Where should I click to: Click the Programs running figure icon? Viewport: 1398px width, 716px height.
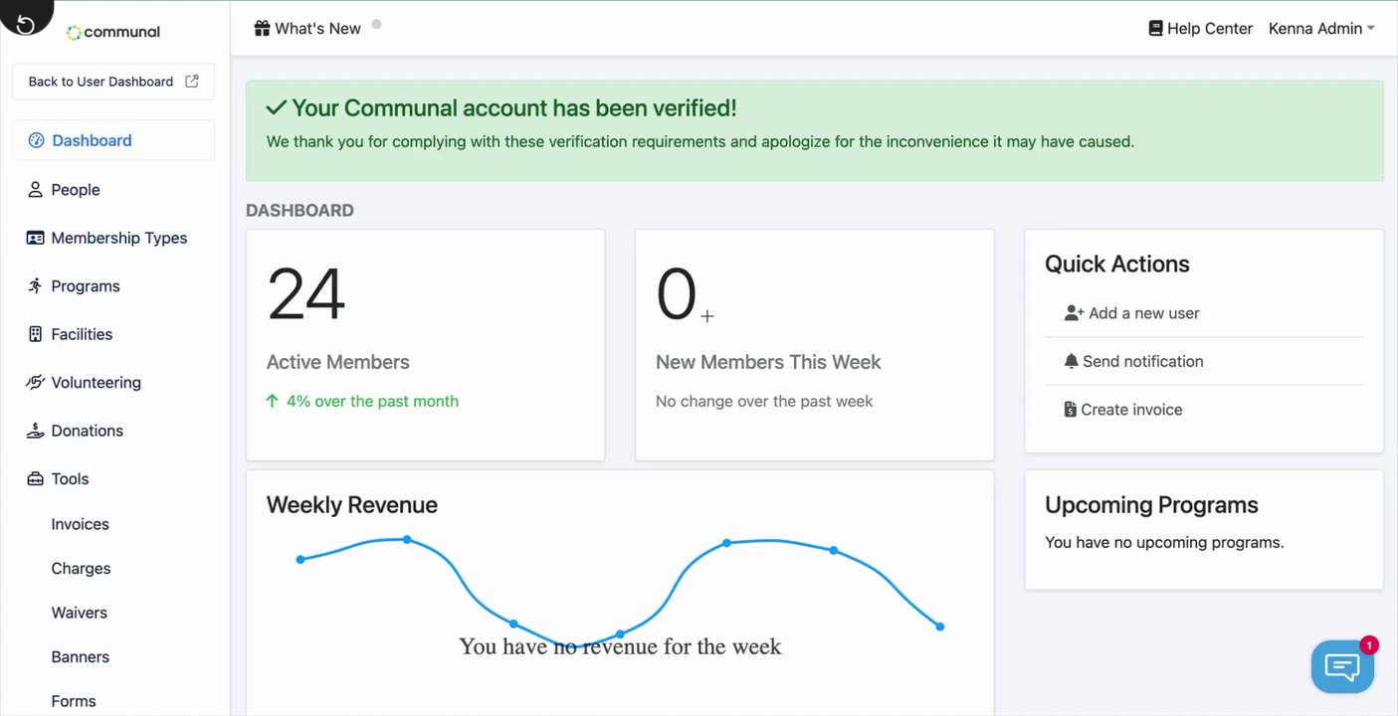[x=35, y=285]
